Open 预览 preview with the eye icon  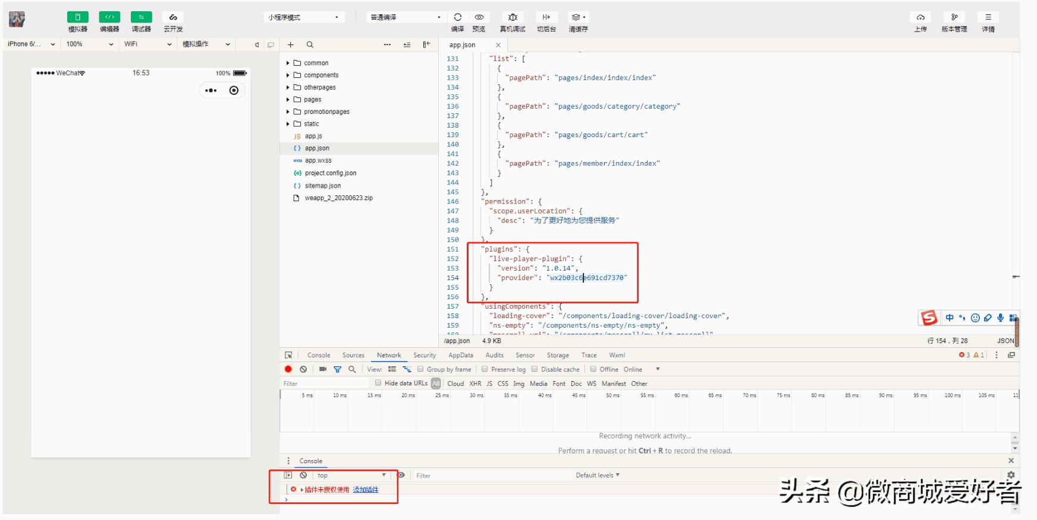[479, 18]
